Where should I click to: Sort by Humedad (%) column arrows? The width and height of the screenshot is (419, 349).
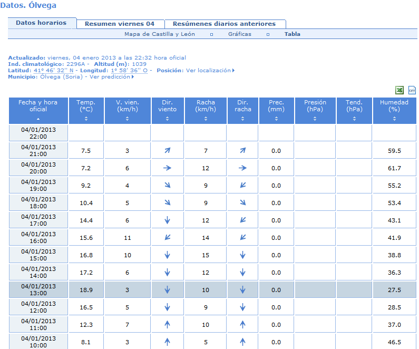(x=394, y=119)
